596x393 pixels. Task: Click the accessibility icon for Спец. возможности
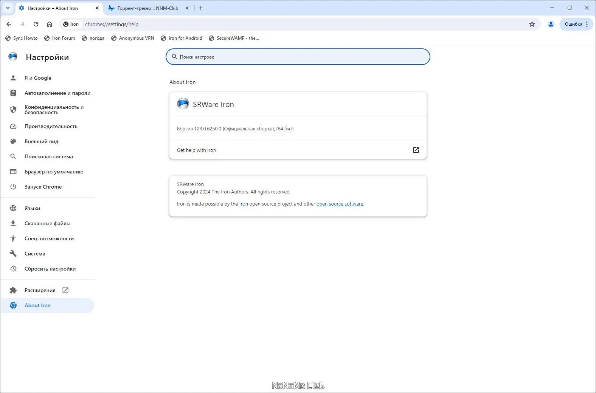point(13,238)
